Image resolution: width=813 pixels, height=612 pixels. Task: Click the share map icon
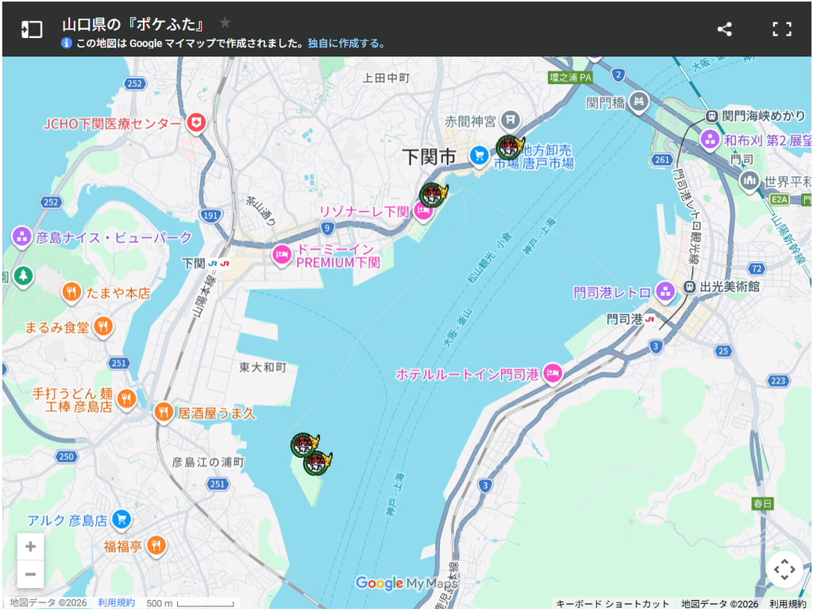pyautogui.click(x=724, y=29)
